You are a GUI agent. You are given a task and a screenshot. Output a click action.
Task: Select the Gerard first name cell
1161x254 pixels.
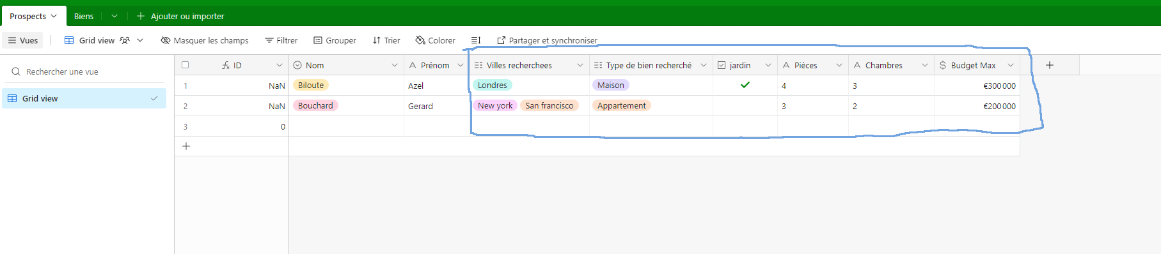(436, 106)
